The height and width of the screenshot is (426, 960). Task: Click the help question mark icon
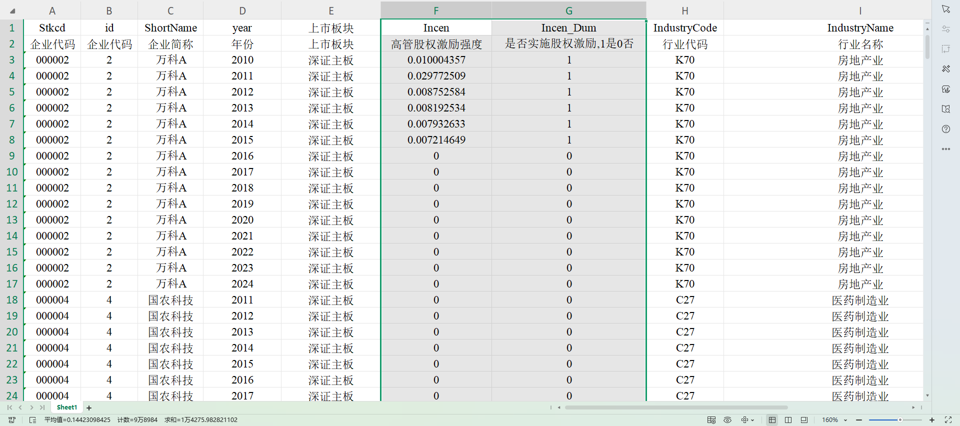(945, 129)
